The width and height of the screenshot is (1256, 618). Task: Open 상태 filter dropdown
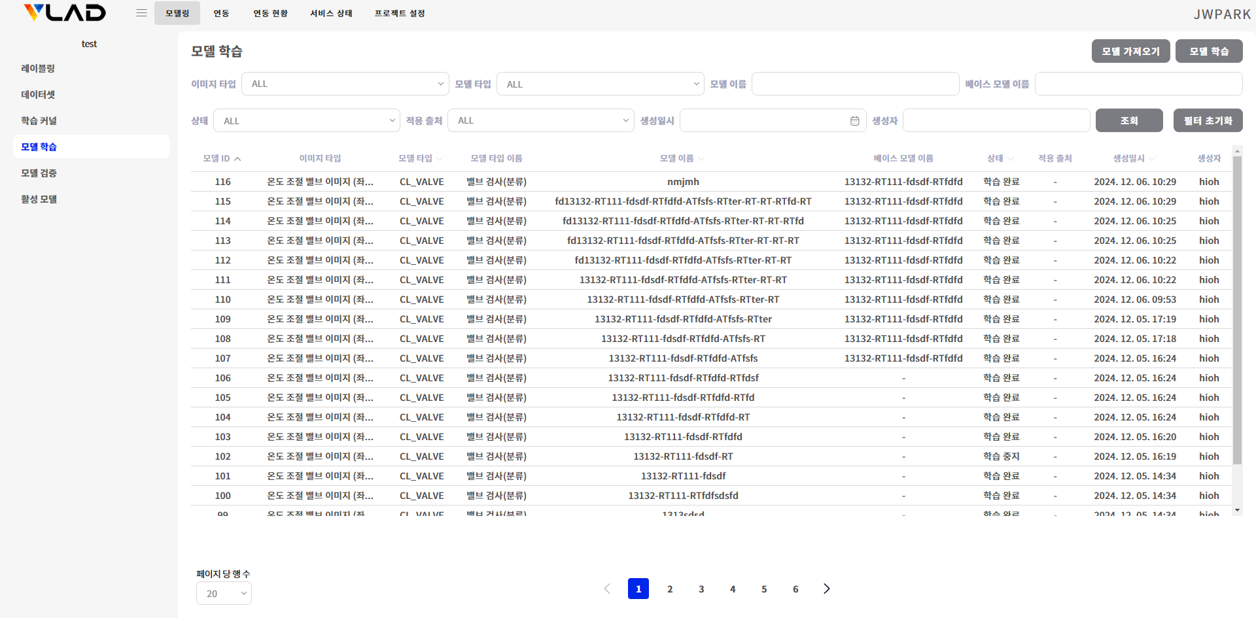point(307,120)
